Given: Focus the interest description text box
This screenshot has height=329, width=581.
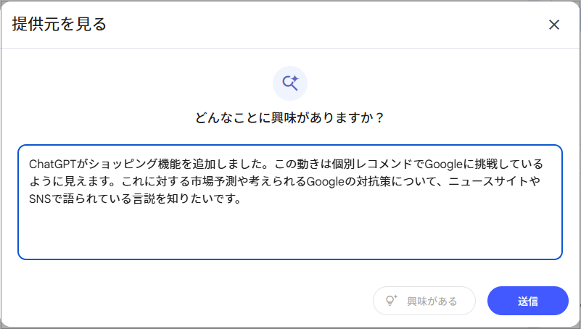Looking at the screenshot, I should pos(290,202).
